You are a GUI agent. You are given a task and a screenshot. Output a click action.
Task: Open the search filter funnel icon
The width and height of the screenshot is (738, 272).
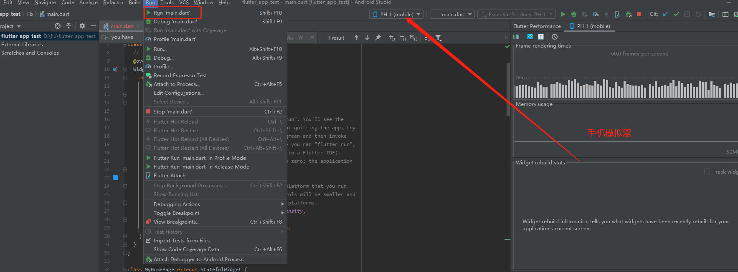click(x=438, y=38)
